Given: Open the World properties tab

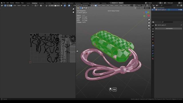Looking at the screenshot, I should [153, 39].
